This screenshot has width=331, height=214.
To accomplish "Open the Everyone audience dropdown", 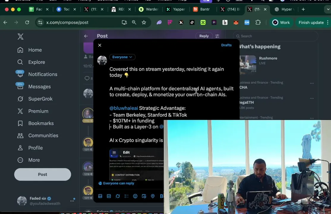I will 122,57.
